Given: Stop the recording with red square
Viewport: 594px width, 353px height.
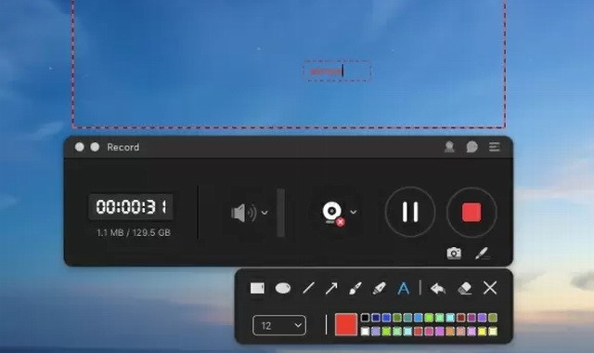Looking at the screenshot, I should pos(471,212).
